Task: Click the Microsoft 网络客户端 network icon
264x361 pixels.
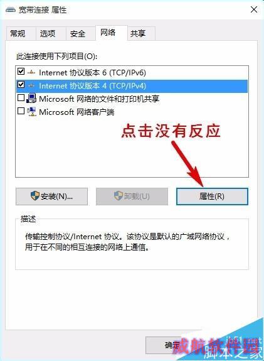Action: 31,112
